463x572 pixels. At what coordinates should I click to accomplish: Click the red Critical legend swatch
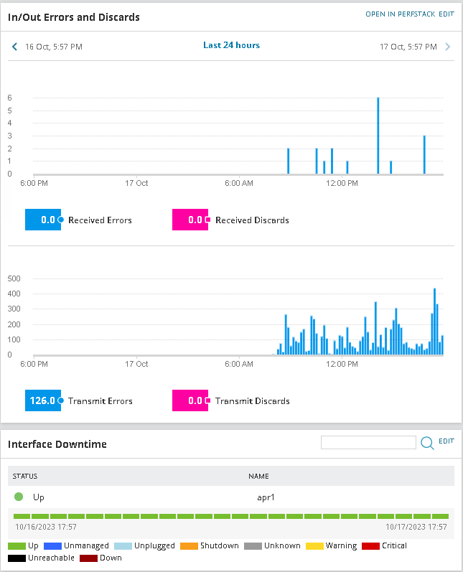pyautogui.click(x=370, y=546)
